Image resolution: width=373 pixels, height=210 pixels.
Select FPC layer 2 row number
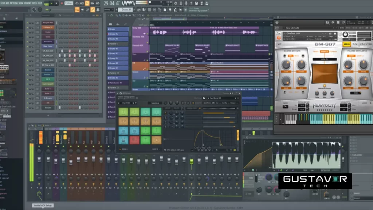166,118
